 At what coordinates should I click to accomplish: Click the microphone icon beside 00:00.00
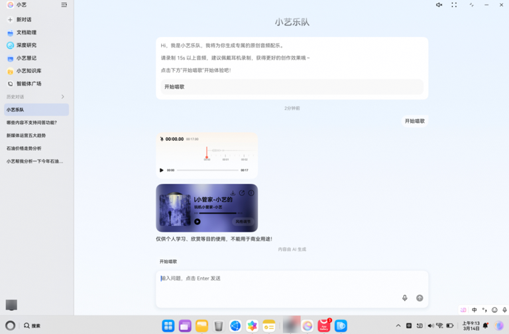(x=162, y=139)
